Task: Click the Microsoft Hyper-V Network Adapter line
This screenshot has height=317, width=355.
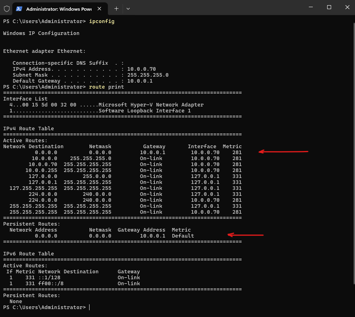Action: [106, 105]
